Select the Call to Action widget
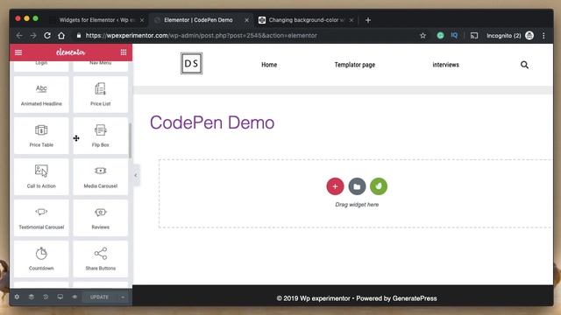Screen dimensions: 561x315 tap(41, 177)
